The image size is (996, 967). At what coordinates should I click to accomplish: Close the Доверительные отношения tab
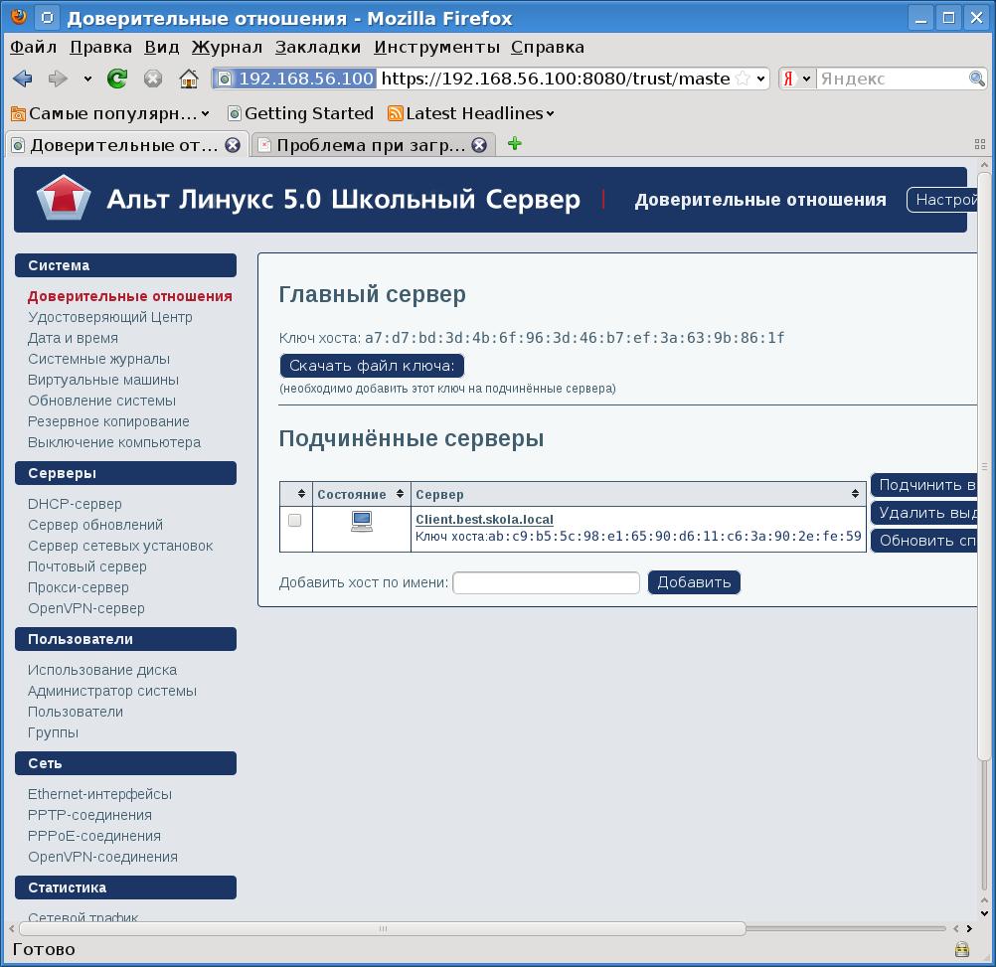pyautogui.click(x=233, y=145)
